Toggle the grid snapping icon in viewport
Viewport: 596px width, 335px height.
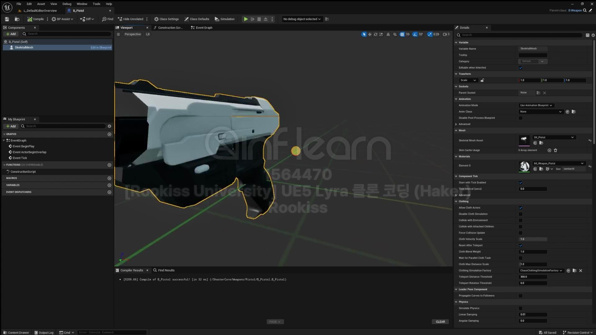tap(402, 34)
